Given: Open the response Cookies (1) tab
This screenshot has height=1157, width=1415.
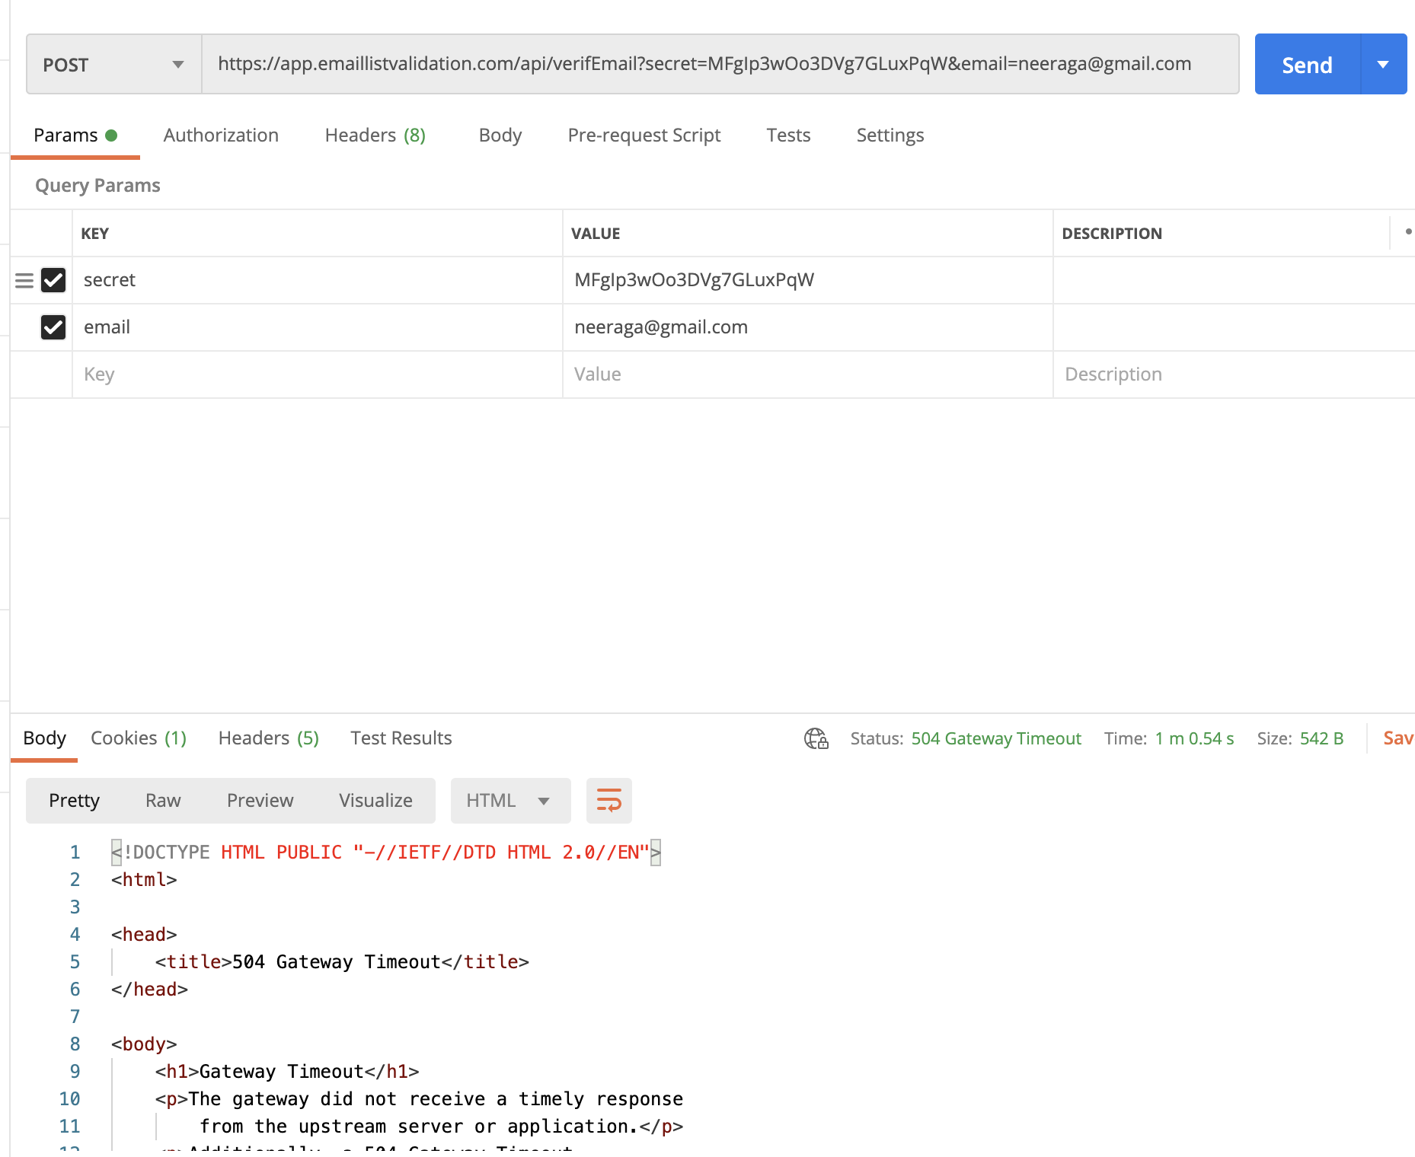Looking at the screenshot, I should tap(139, 738).
